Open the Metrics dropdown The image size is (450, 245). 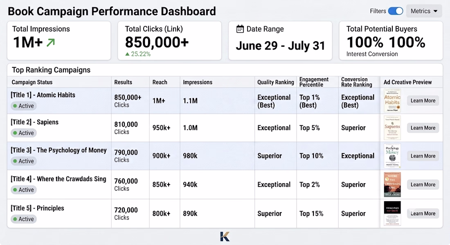point(424,11)
